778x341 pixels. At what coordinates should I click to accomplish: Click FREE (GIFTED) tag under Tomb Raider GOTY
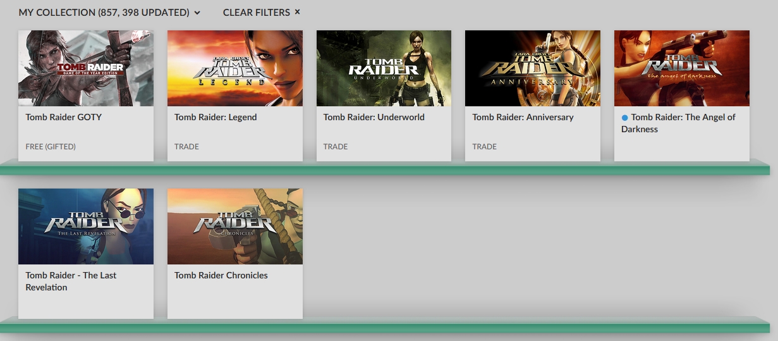pyautogui.click(x=51, y=147)
